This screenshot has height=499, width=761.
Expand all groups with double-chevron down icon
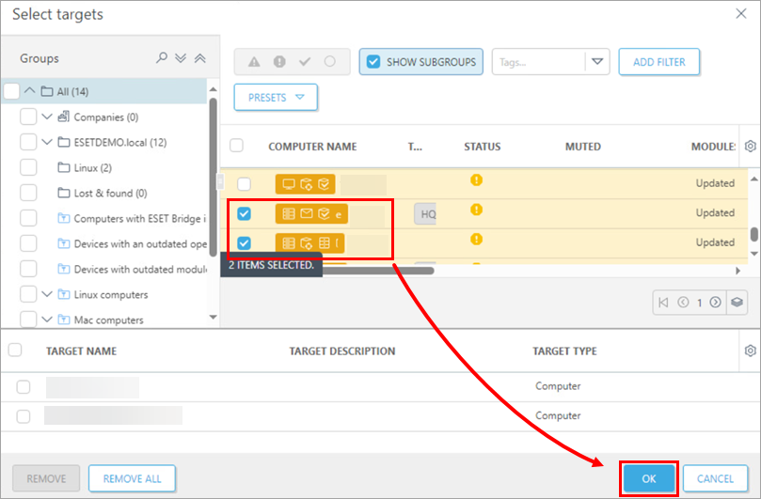click(x=181, y=58)
